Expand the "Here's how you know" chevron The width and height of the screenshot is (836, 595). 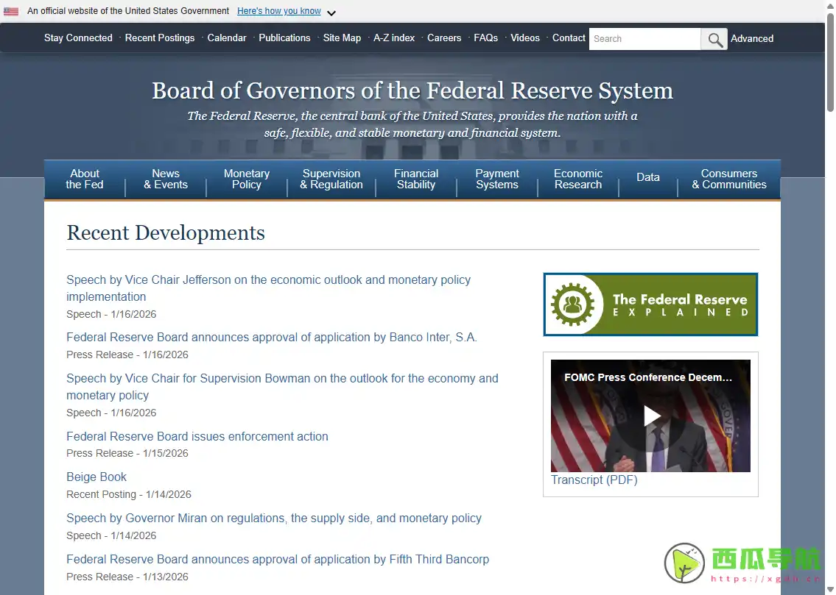point(331,13)
